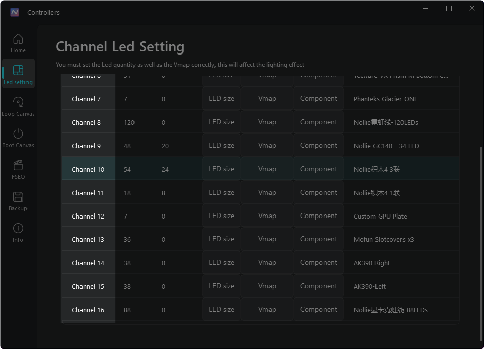484x349 pixels.
Task: Open the FSEQ clapperboard icon
Action: tap(18, 165)
